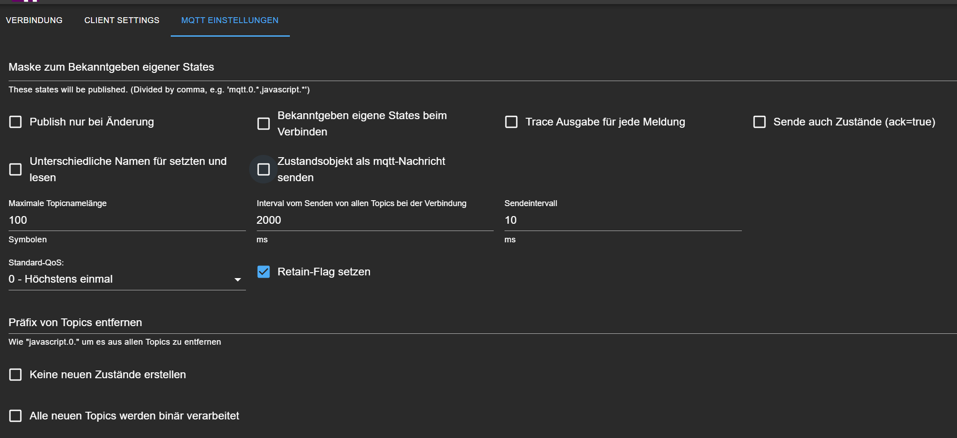Uncheck the Retain-Flag setzen checkbox
Viewport: 957px width, 438px height.
[x=263, y=272]
